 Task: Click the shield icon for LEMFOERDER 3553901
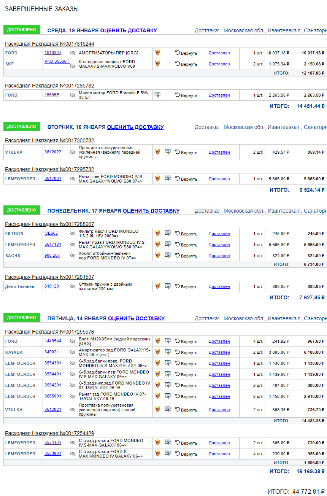point(157,453)
